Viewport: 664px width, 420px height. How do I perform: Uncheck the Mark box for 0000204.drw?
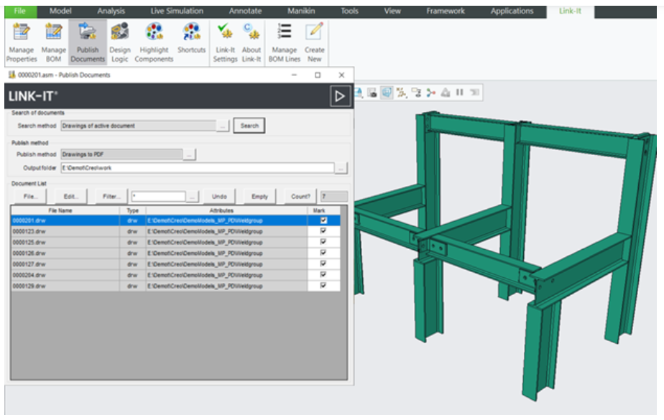point(323,275)
